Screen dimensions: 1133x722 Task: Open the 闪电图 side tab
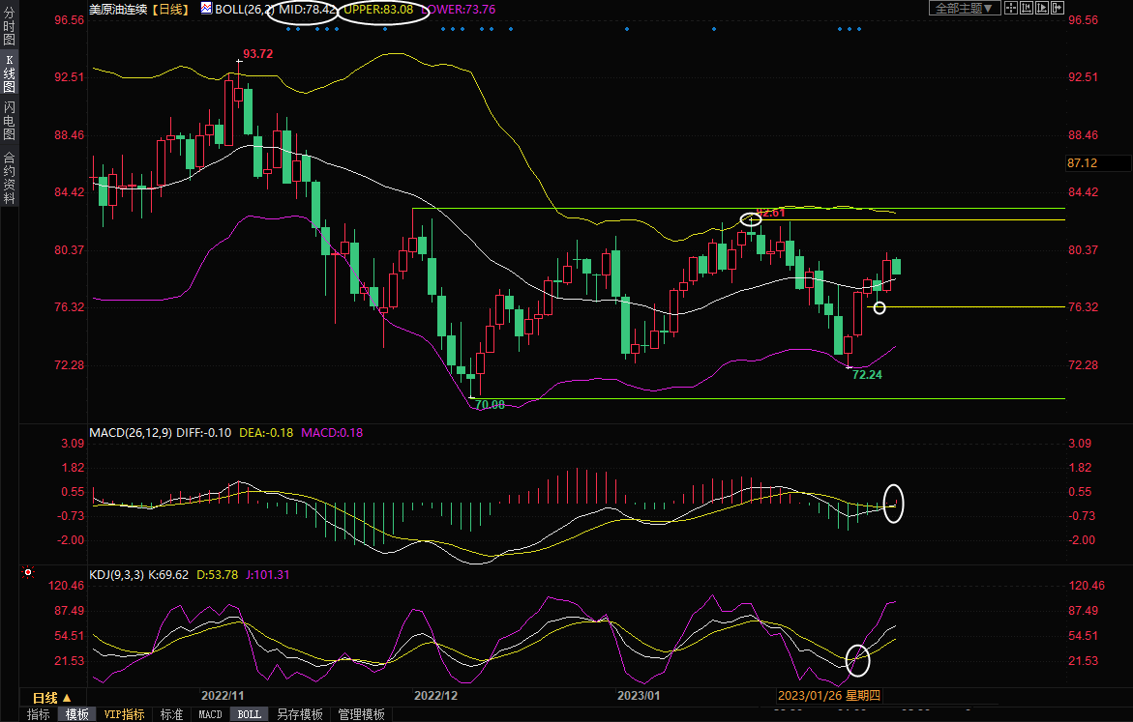[x=9, y=121]
